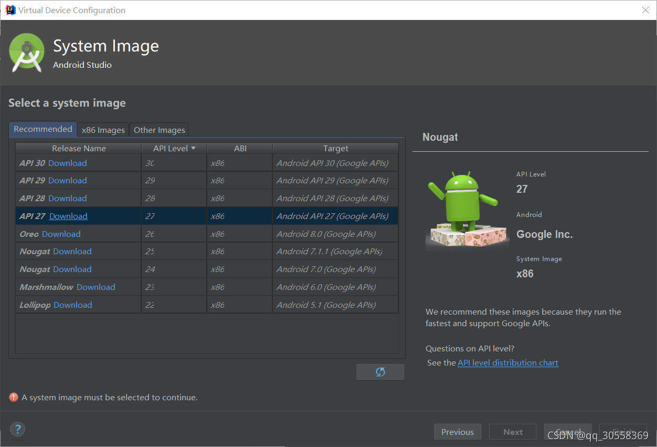Download the Nougat API 24 image
Screen dimensions: 657x447
[72, 269]
